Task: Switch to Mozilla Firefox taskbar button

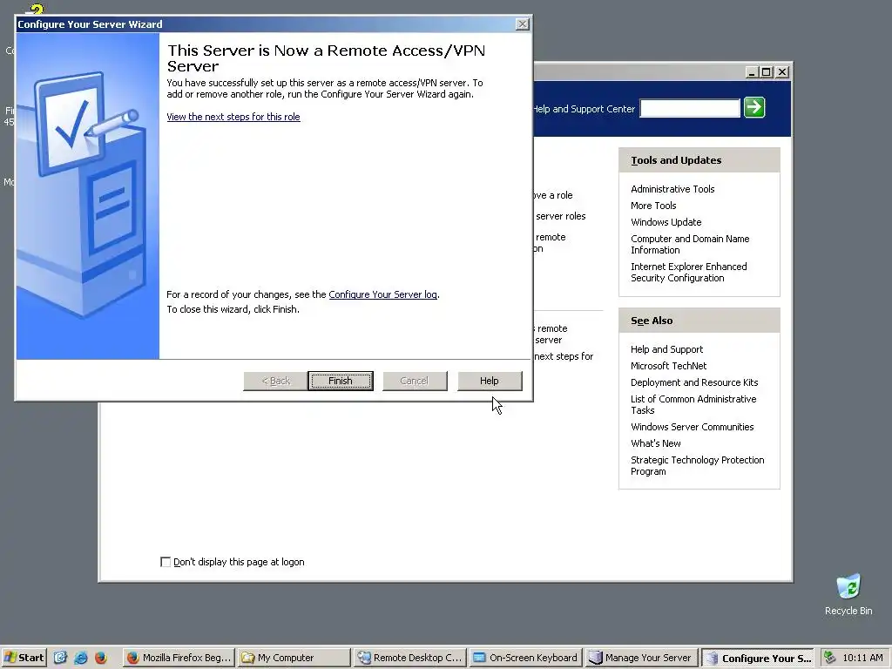Action: (x=179, y=658)
